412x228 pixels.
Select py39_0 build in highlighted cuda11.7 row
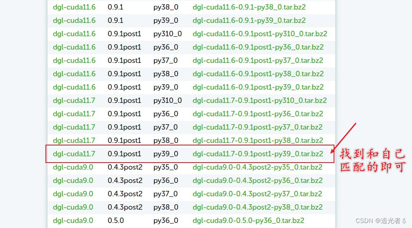tap(166, 154)
